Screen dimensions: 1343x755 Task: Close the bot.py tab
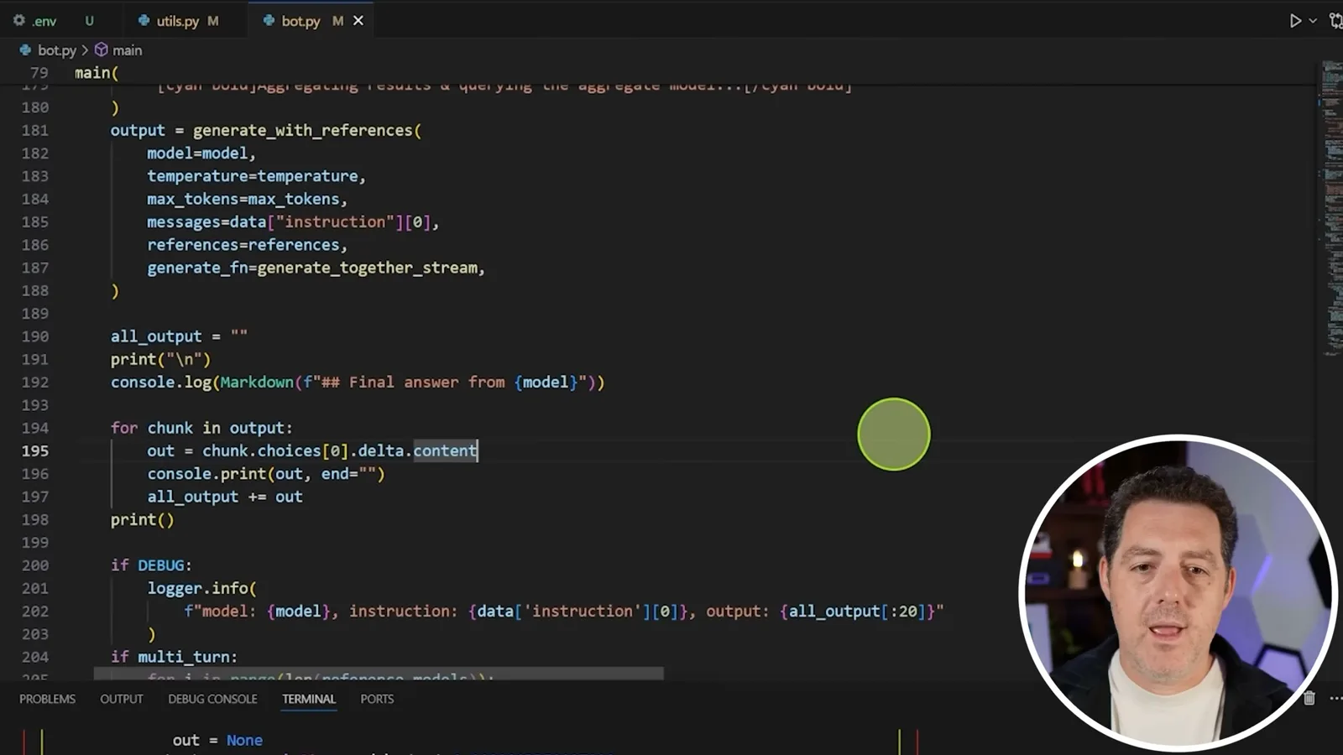(x=358, y=20)
